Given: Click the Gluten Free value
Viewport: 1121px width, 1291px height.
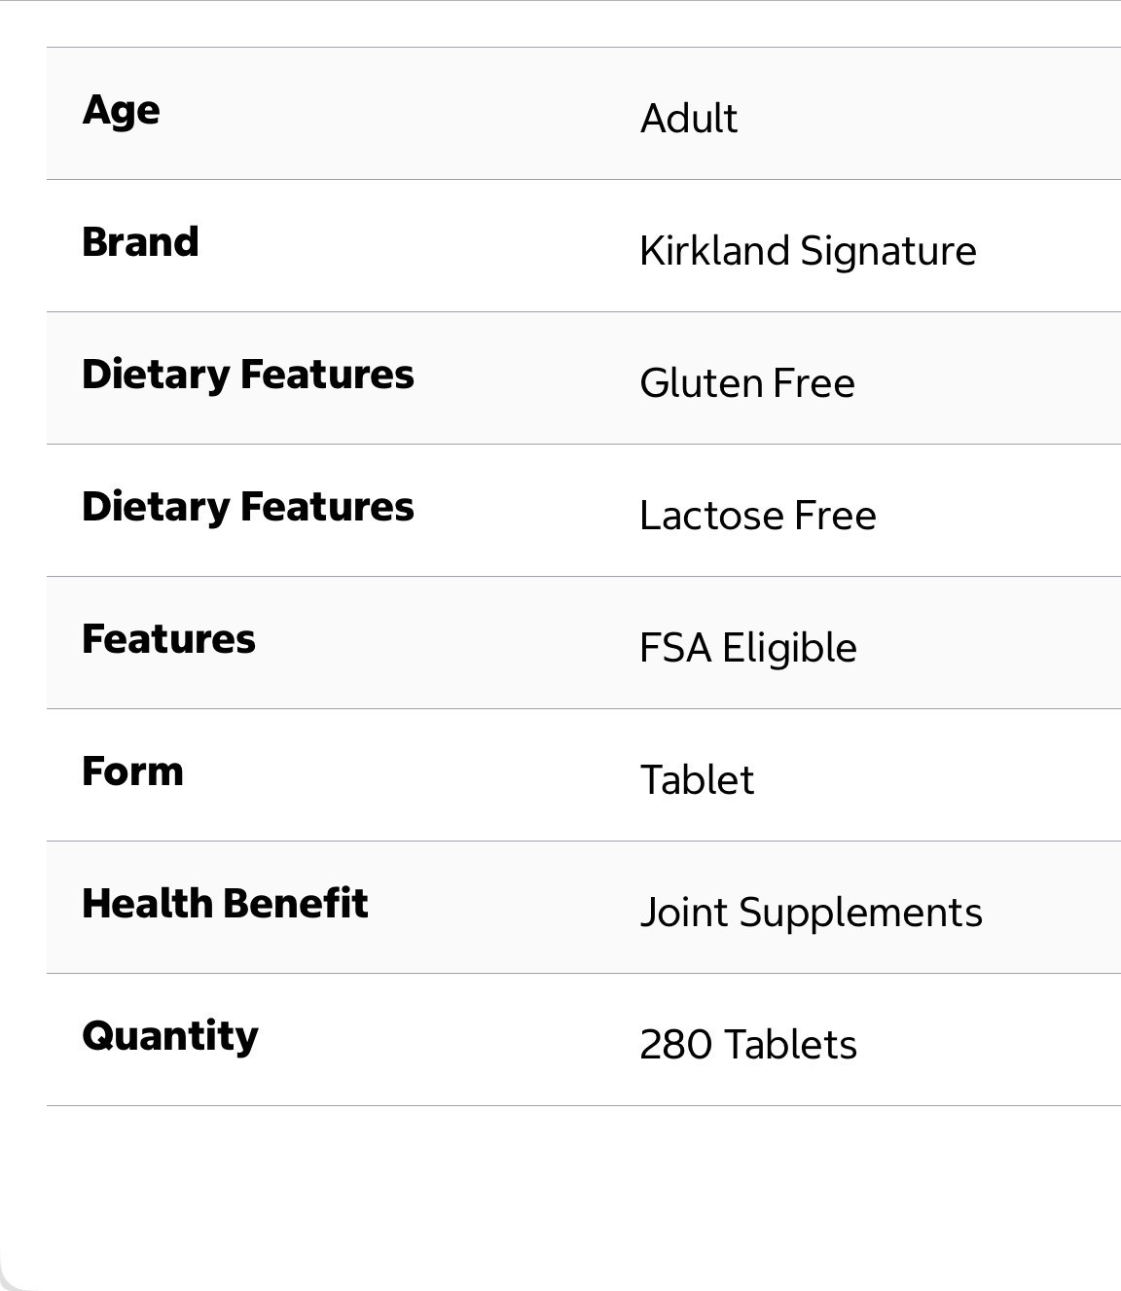Looking at the screenshot, I should 747,383.
